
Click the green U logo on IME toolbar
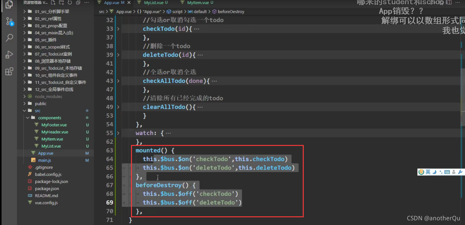coord(421,172)
